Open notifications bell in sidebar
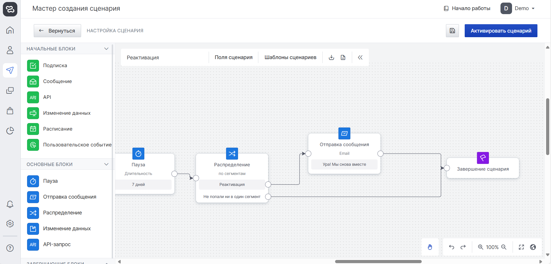 point(10,204)
